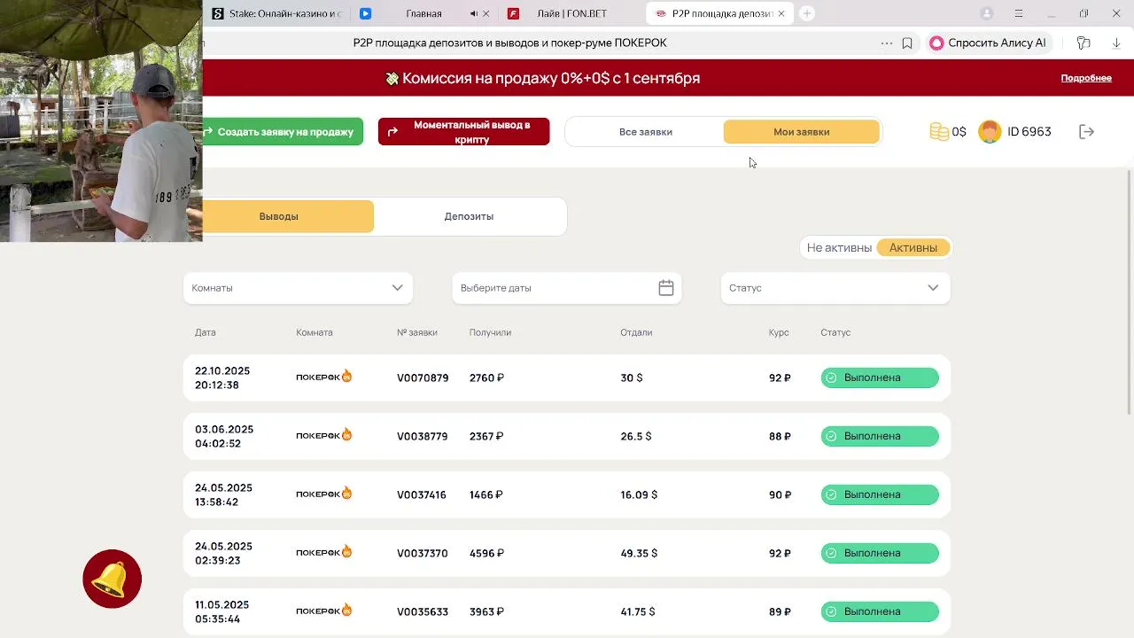Click the browser bookmark icon
Viewport: 1134px width, 638px height.
coord(907,43)
